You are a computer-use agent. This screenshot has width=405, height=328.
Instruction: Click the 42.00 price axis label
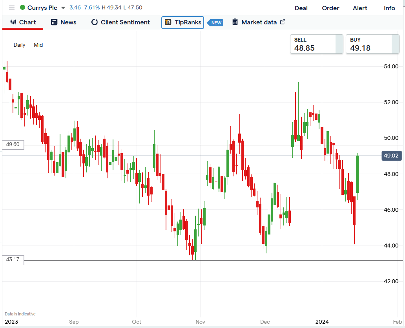tap(391, 281)
